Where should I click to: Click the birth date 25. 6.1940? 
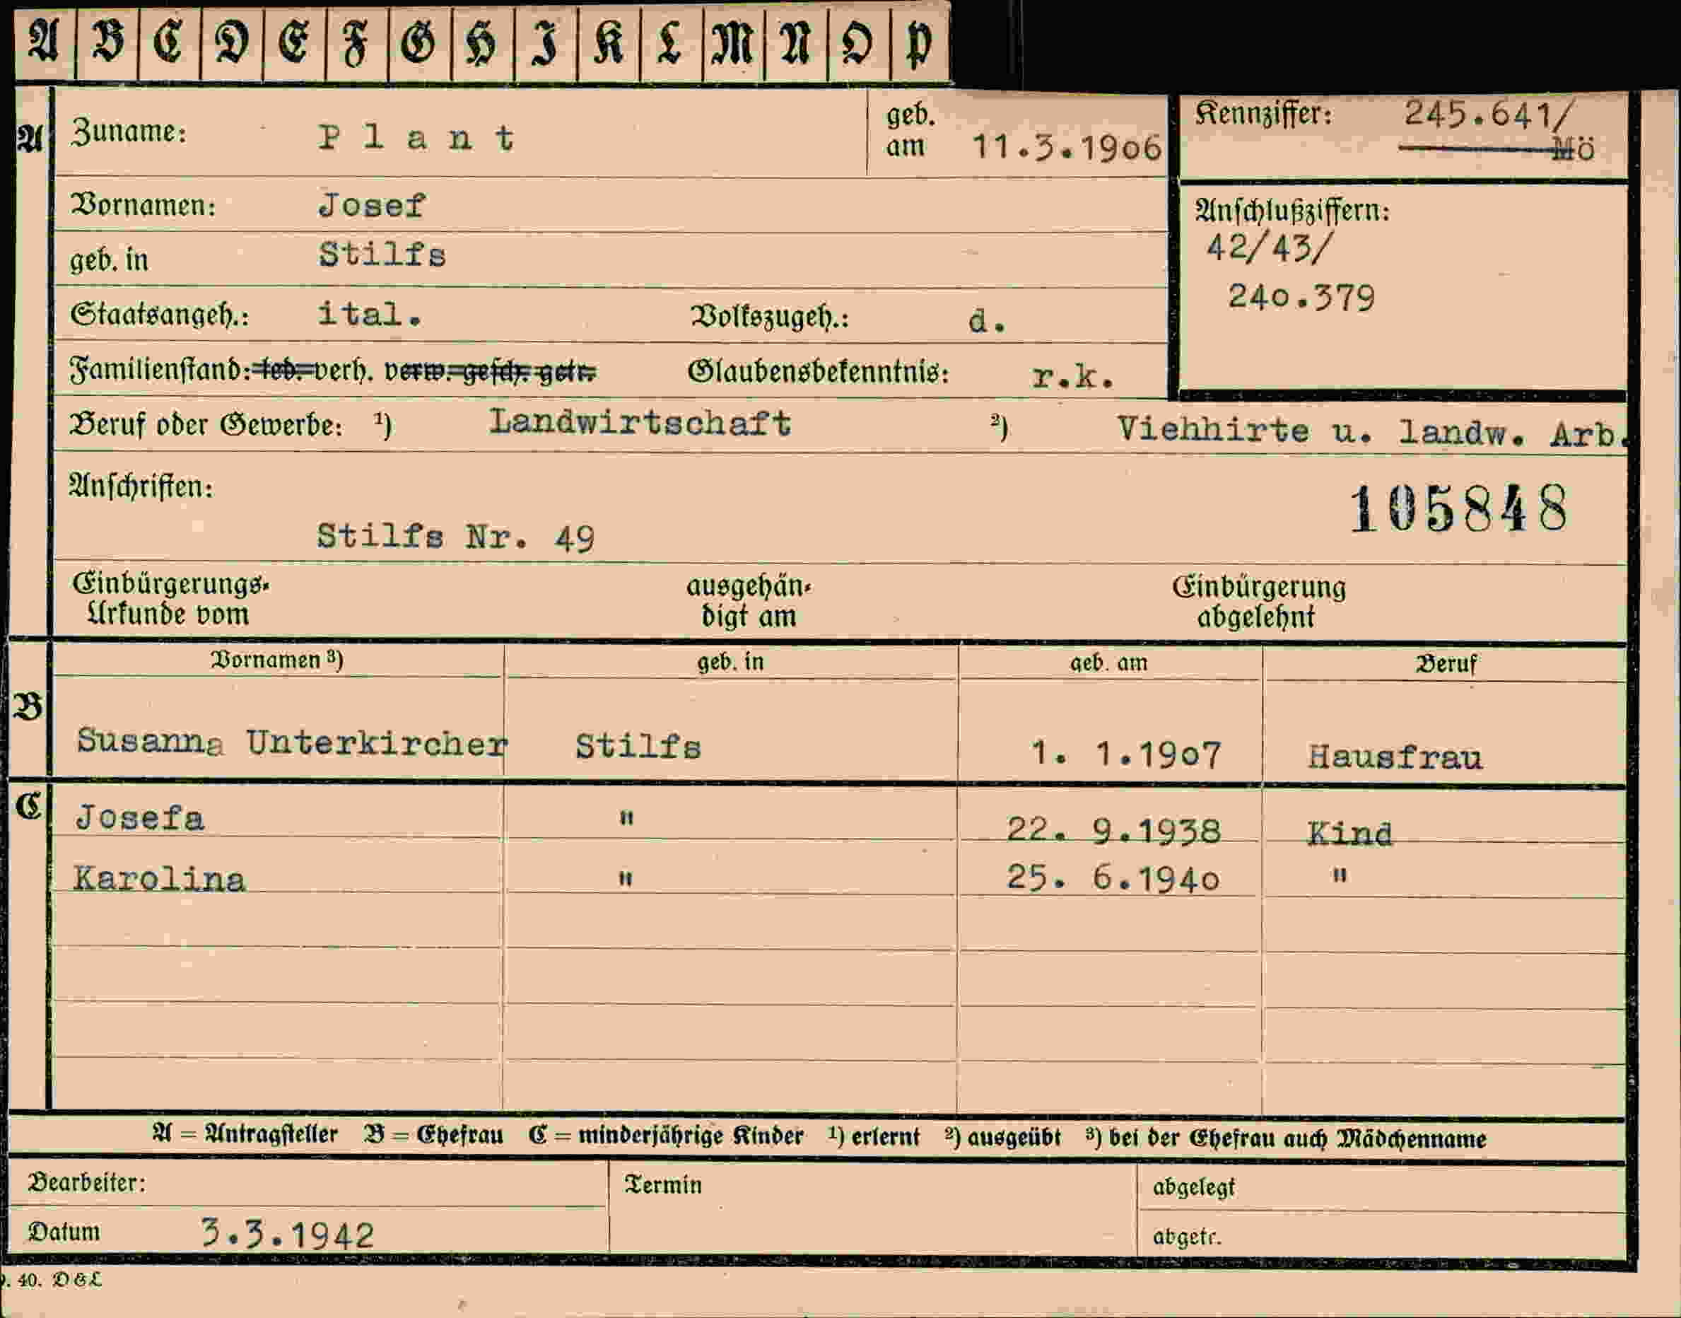coord(1113,878)
